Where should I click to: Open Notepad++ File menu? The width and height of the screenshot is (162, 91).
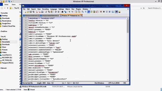(x=24, y=9)
